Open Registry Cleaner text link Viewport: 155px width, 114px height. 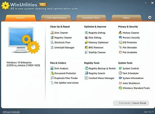[x=63, y=38]
